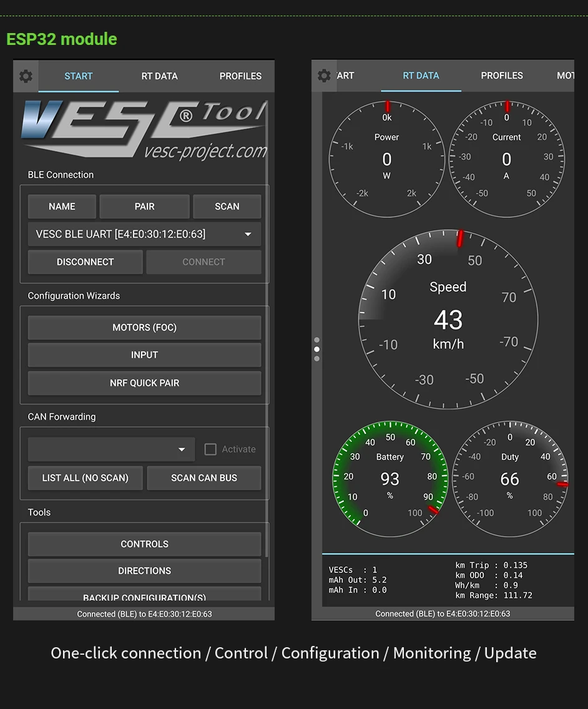This screenshot has width=588, height=709.
Task: Switch to START tab in left screen
Action: pos(78,76)
